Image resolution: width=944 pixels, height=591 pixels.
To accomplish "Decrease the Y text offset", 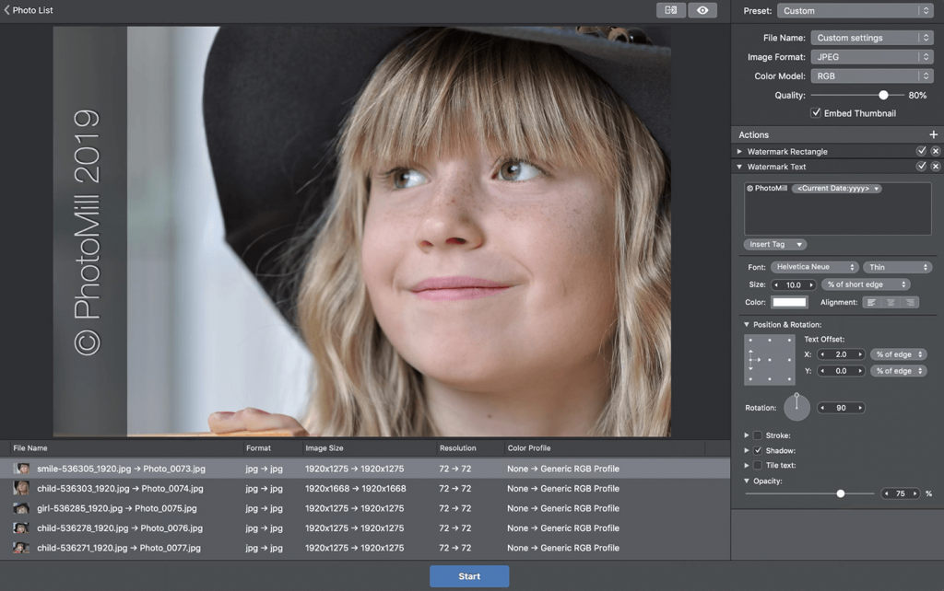I will [x=822, y=371].
